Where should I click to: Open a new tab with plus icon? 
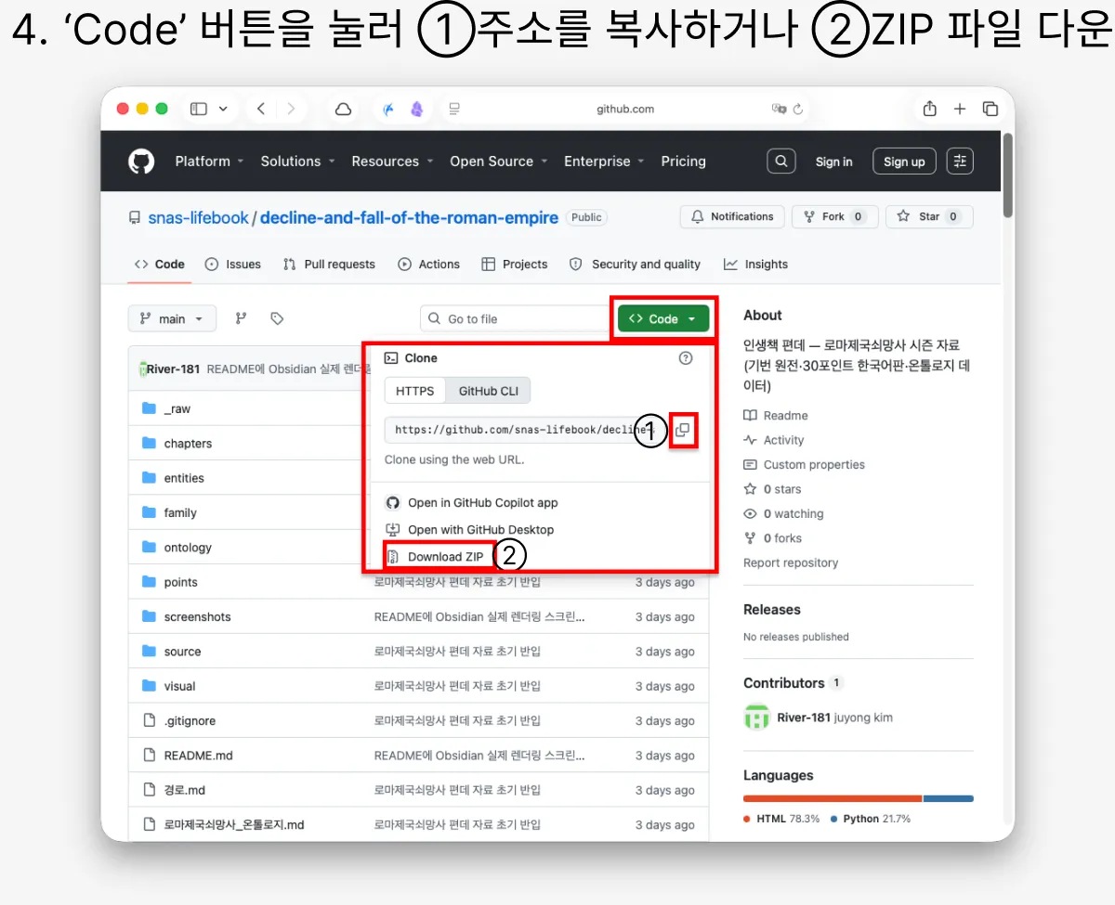coord(960,109)
